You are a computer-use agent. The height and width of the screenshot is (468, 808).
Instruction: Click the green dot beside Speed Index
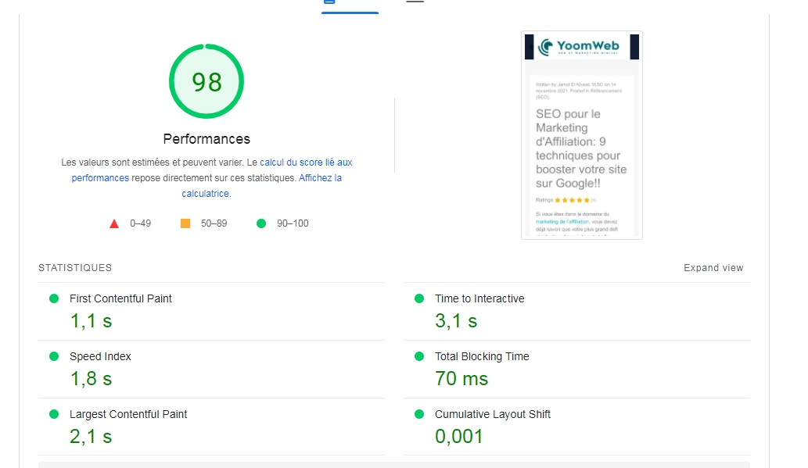(x=54, y=356)
